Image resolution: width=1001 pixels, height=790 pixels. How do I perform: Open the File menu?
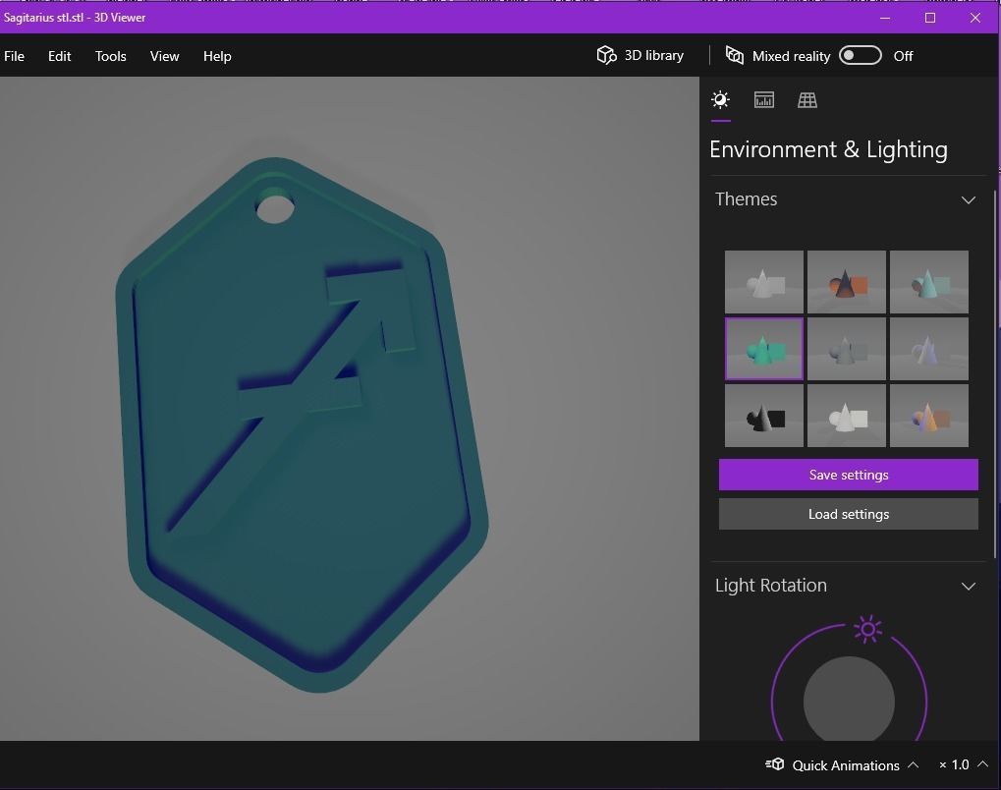tap(14, 56)
